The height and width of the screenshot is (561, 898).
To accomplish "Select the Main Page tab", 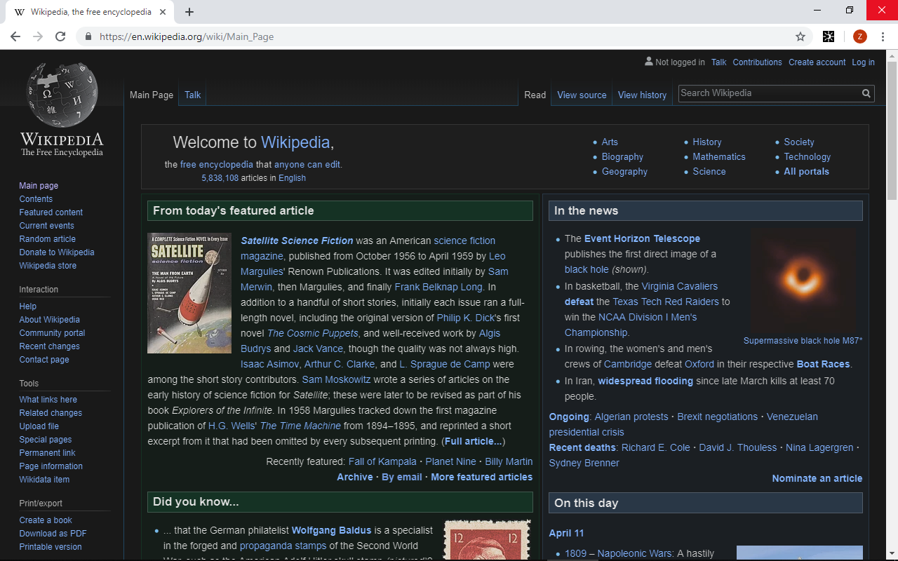I will [152, 95].
